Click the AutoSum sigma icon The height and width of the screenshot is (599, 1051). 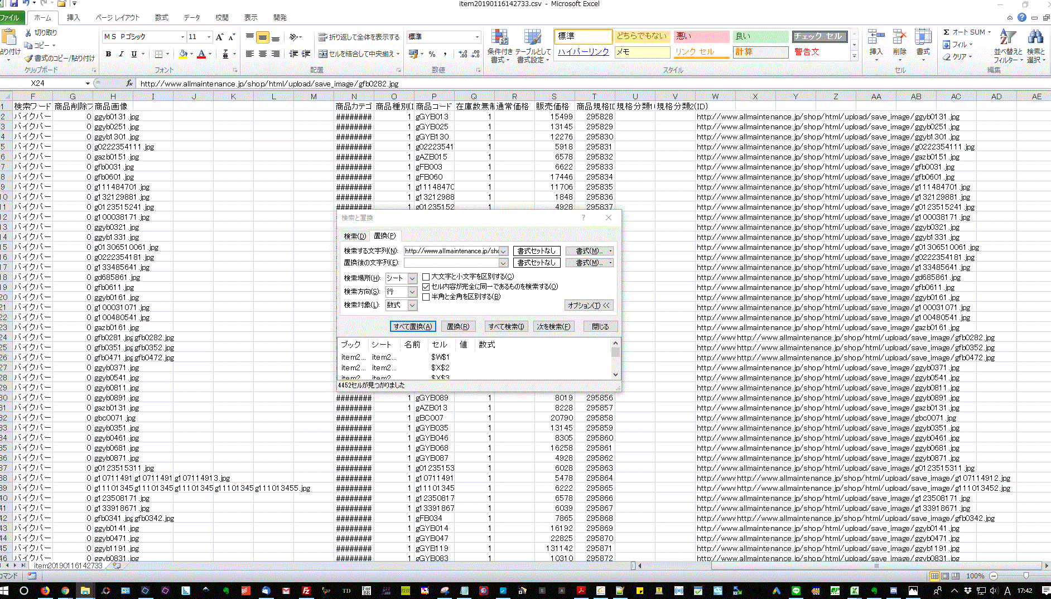pyautogui.click(x=947, y=32)
